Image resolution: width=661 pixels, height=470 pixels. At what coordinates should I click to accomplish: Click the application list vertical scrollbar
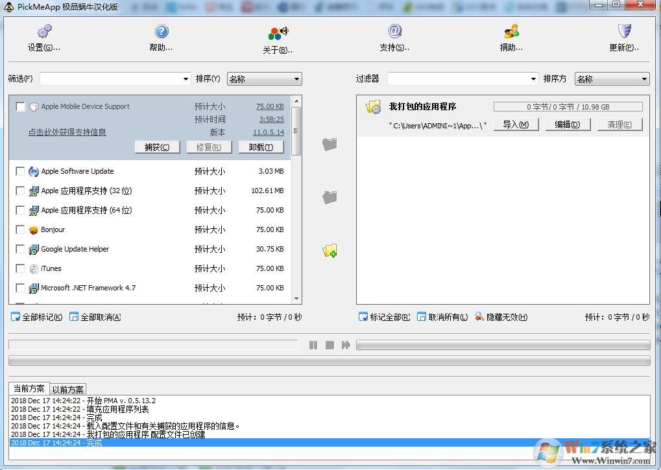click(x=296, y=194)
